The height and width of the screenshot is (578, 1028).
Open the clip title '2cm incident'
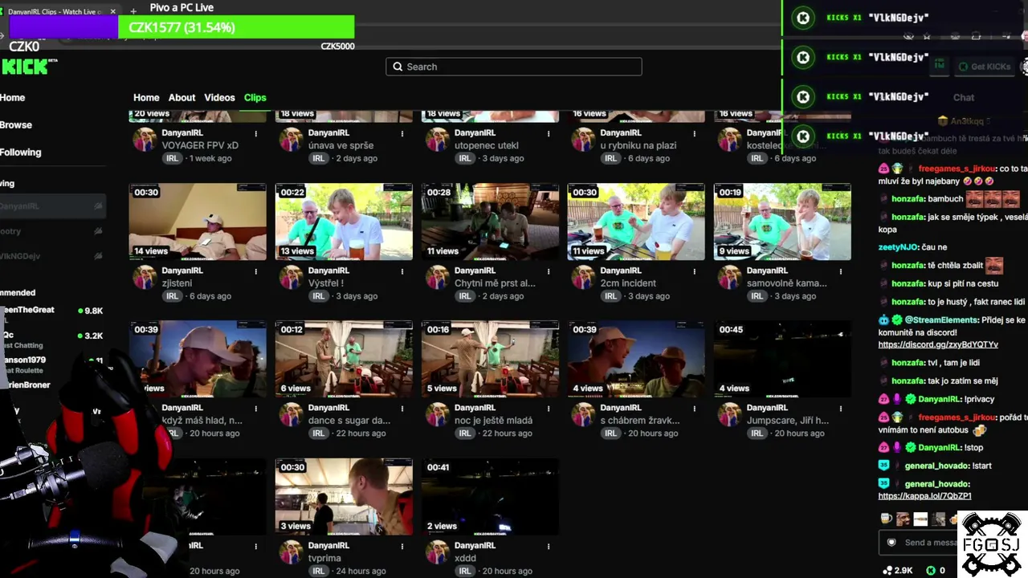(x=628, y=283)
